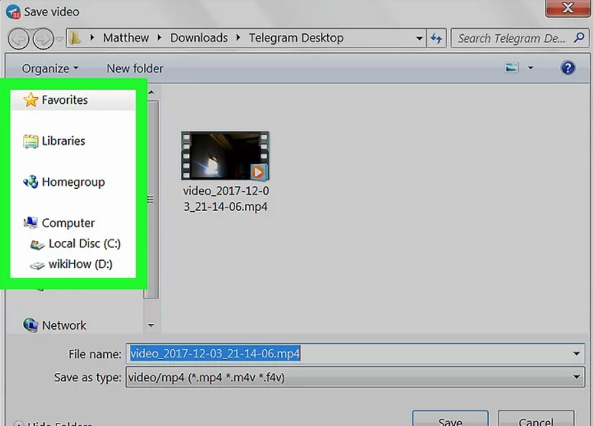The width and height of the screenshot is (593, 426).
Task: Expand the address bar history dropdown
Action: 419,39
